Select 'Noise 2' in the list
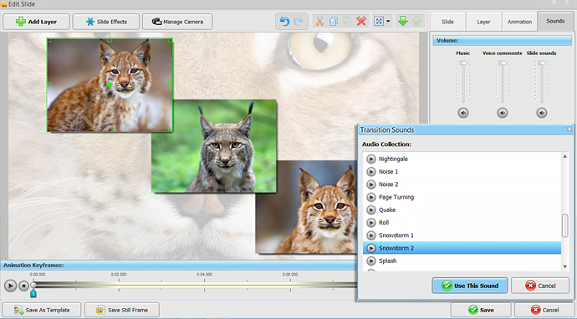This screenshot has width=577, height=319. coord(462,184)
